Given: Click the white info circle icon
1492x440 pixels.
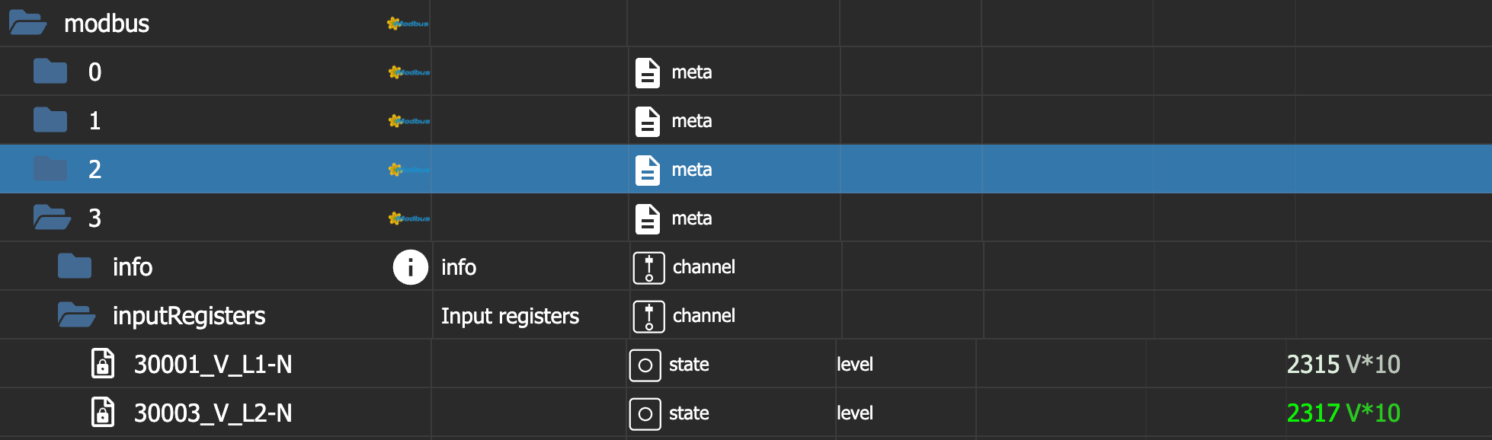Looking at the screenshot, I should click(410, 267).
